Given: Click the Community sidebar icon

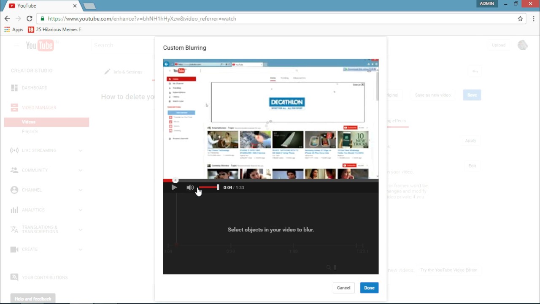Looking at the screenshot, I should [14, 170].
